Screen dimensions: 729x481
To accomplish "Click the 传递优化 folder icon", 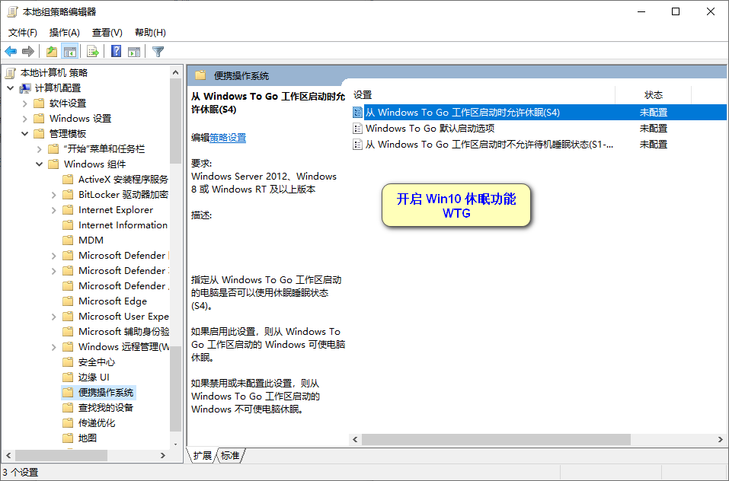I will [68, 423].
